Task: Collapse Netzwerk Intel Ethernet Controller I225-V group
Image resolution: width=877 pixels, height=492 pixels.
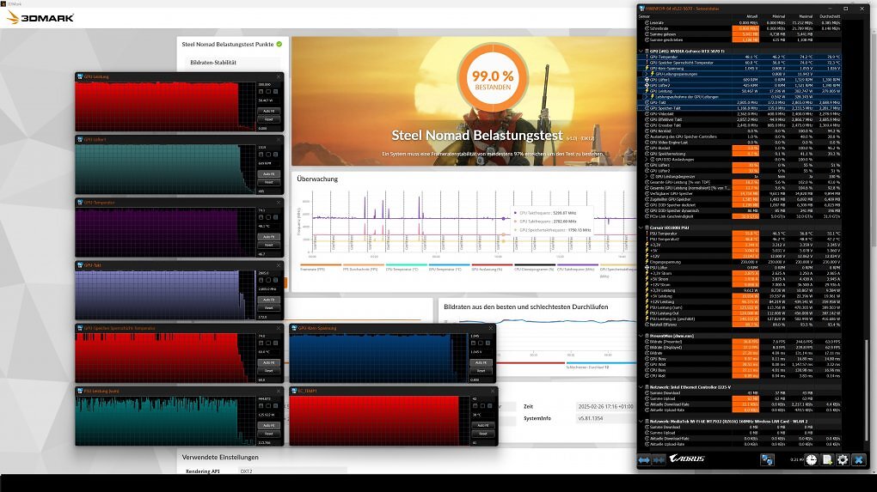Action: (641, 387)
